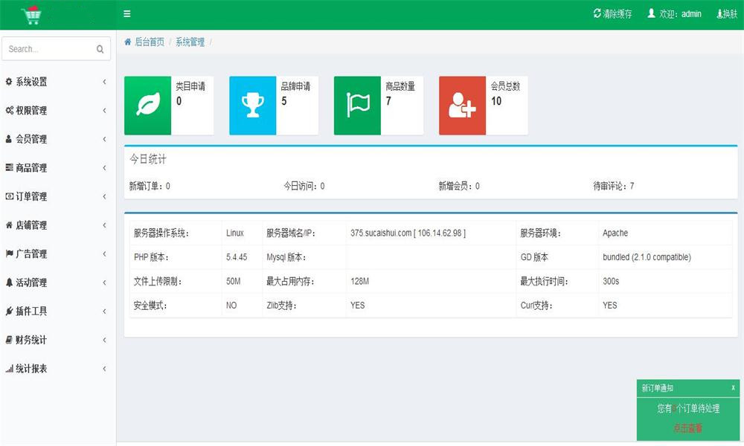The image size is (744, 446).
Task: Click the shopping cart logo
Action: [x=32, y=15]
